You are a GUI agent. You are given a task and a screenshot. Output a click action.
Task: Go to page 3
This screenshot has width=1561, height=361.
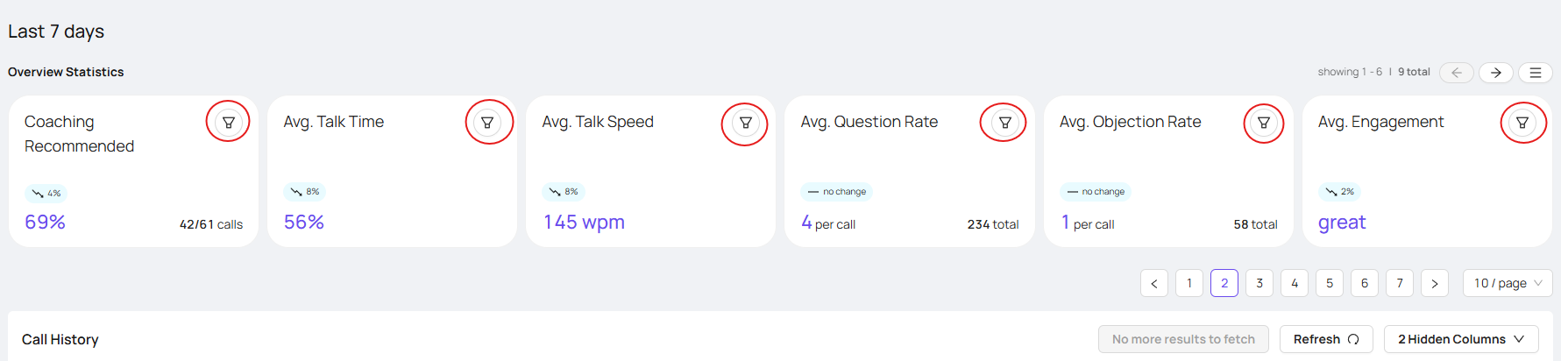(x=1259, y=283)
